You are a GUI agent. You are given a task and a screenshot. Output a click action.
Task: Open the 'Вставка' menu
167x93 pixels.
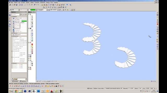point(23,2)
